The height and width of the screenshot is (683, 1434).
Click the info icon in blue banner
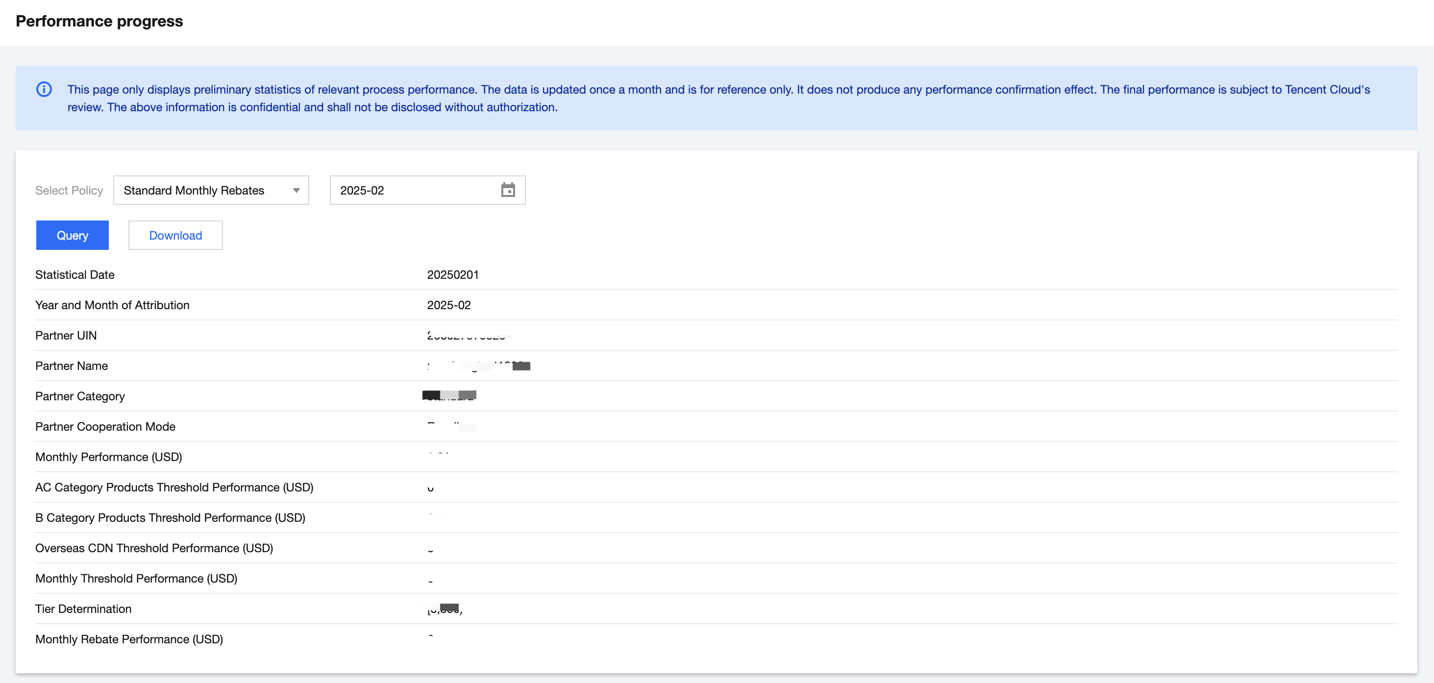[x=44, y=89]
